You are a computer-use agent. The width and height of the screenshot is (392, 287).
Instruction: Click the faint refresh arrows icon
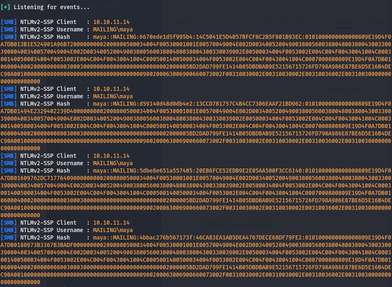281,21
